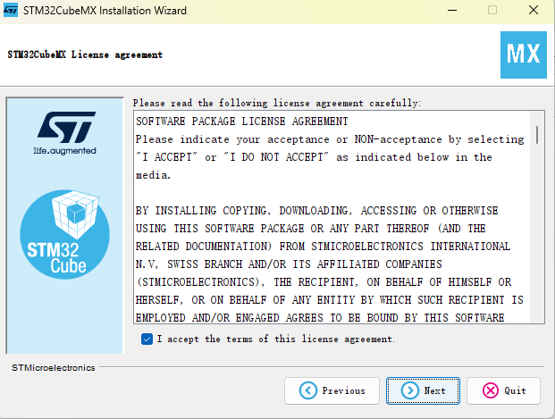Click the scrollbar track below the thumb
The width and height of the screenshot is (555, 419).
point(537,233)
